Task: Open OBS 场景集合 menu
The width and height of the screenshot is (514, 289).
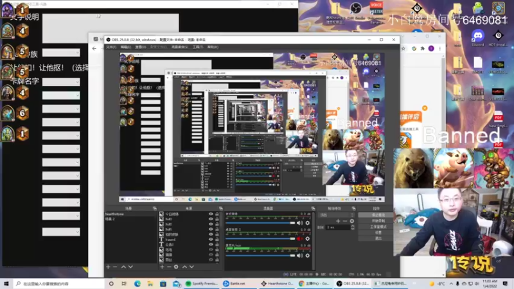Action: click(x=180, y=47)
